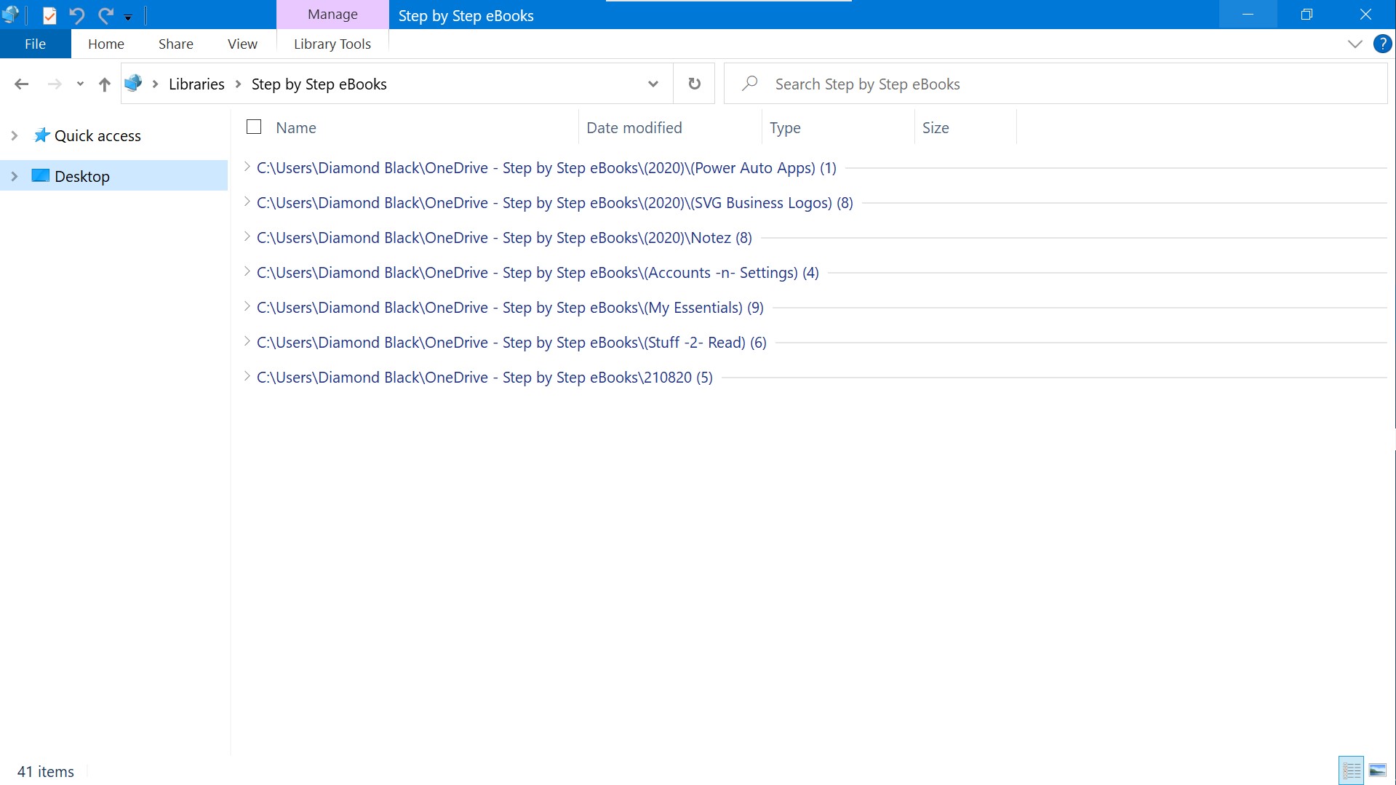Viewport: 1396px width, 785px height.
Task: Go forward with the Forward arrow
Action: click(x=55, y=84)
